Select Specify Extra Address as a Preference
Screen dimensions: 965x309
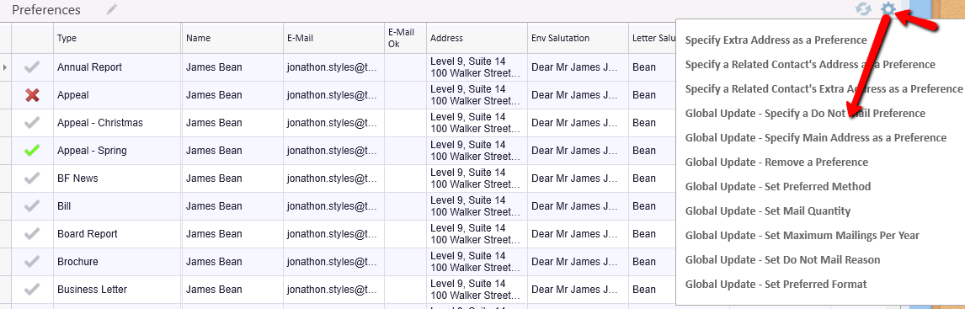[x=776, y=40]
